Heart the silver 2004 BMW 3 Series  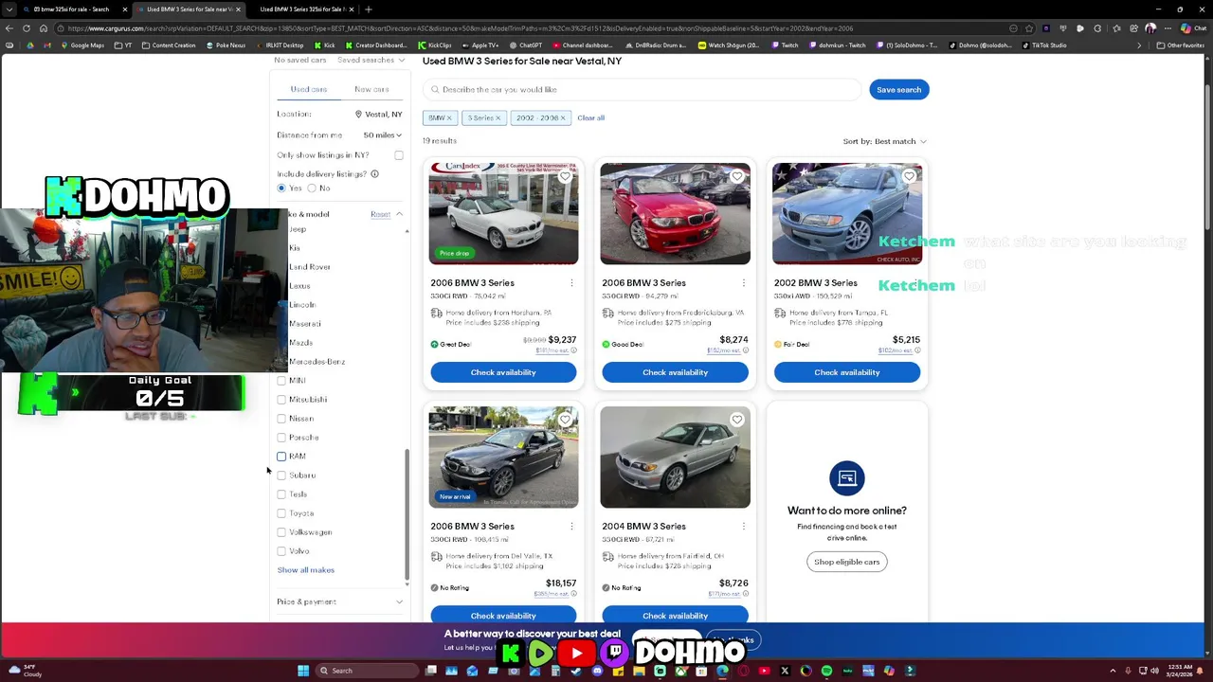(736, 420)
